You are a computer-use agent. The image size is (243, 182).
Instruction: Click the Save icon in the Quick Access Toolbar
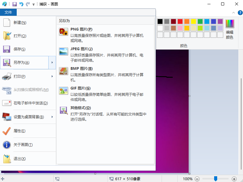[x=15, y=4]
